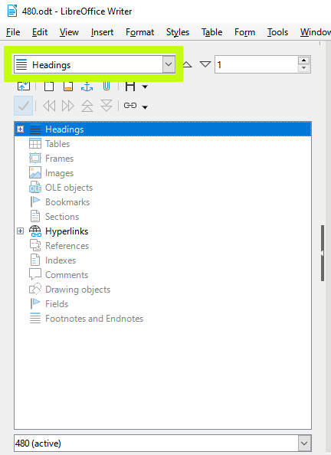
Task: Click the Header navigation icon
Action: tap(49, 87)
